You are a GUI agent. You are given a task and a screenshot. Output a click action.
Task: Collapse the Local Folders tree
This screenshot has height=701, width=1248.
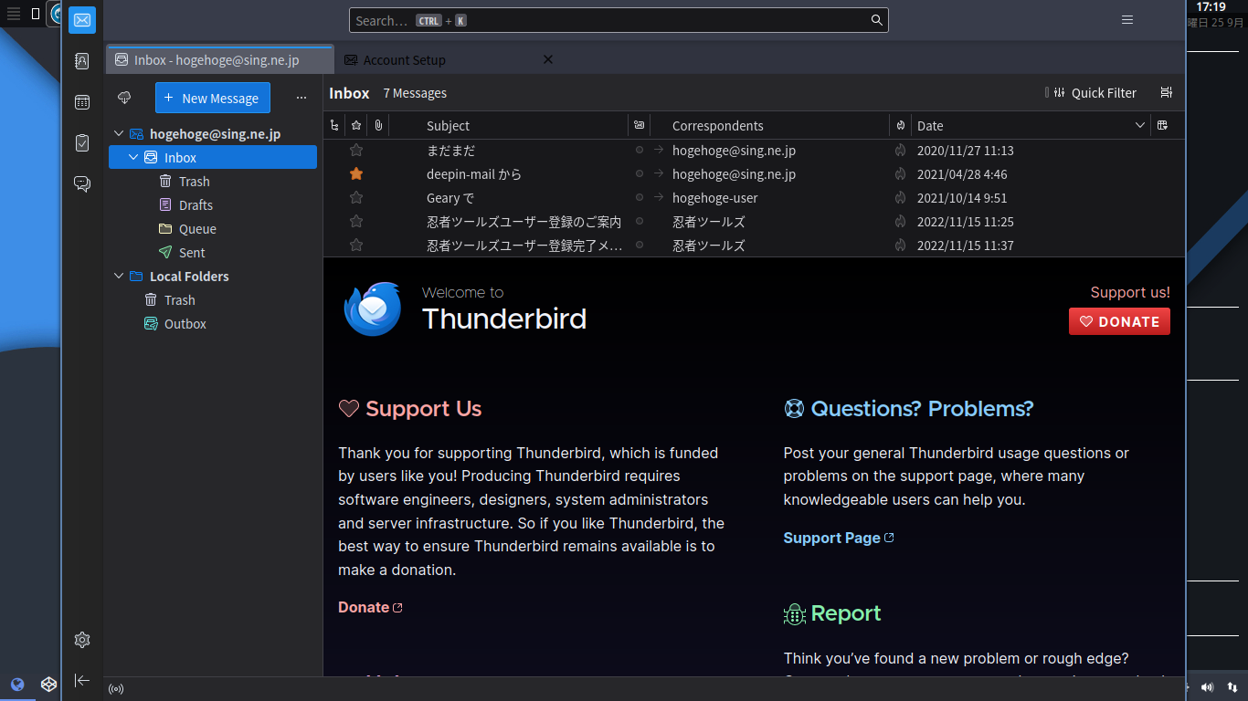[118, 277]
